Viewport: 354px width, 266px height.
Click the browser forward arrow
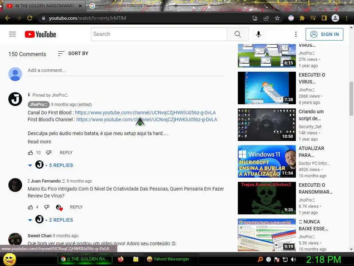[19, 18]
